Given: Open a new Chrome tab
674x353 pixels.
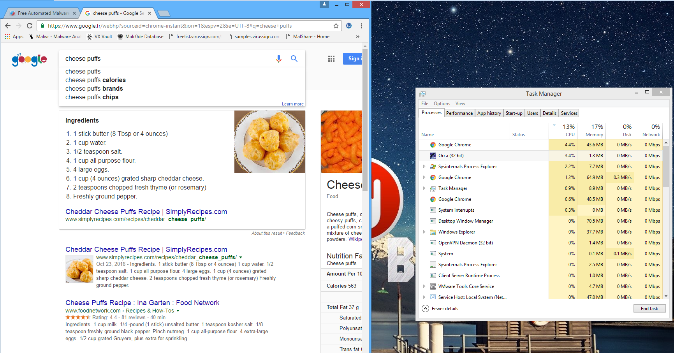Looking at the screenshot, I should pos(164,14).
